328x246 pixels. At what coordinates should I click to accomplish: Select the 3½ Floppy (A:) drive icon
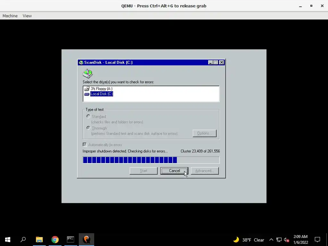(x=87, y=89)
